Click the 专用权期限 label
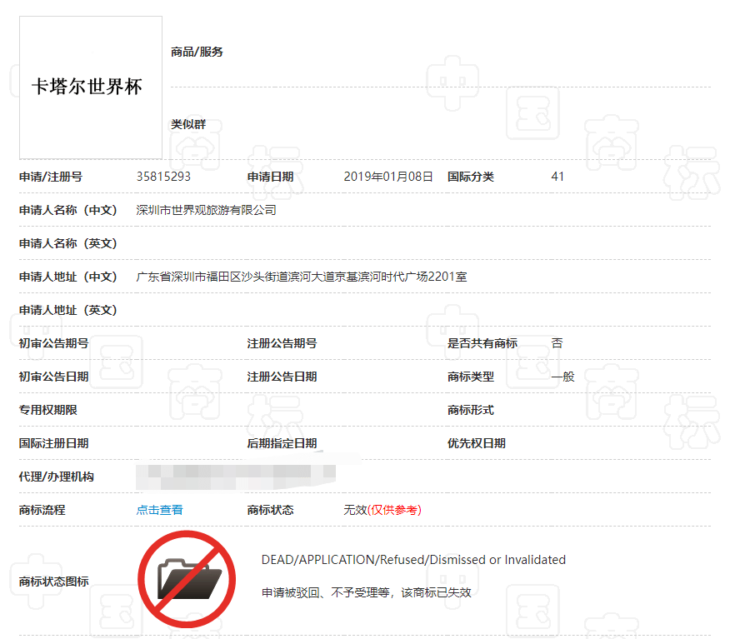735x639 pixels. (48, 410)
